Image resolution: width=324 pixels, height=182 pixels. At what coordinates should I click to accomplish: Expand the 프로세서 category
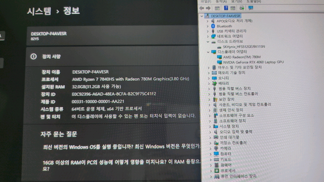211,171
